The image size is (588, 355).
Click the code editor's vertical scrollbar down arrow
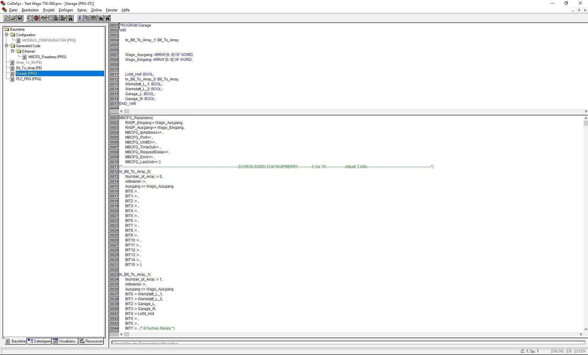point(586,329)
